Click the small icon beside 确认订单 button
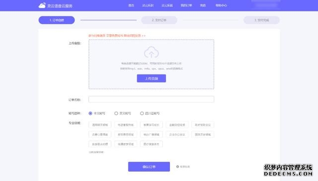The width and height of the screenshot is (318, 181). coord(177,167)
